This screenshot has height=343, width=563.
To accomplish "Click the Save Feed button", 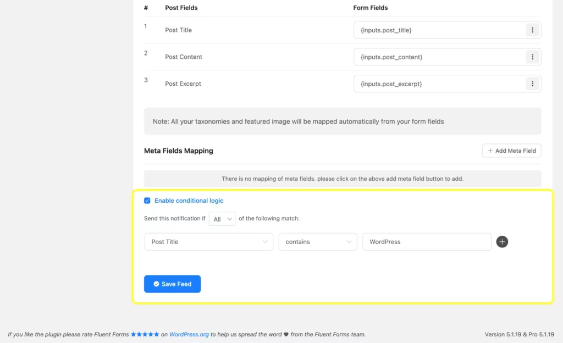I will [x=172, y=284].
